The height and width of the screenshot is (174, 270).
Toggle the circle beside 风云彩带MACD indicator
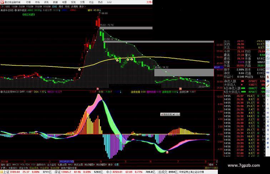tap(2, 92)
